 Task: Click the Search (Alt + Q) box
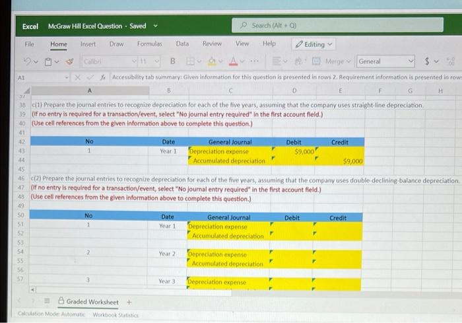(337, 25)
